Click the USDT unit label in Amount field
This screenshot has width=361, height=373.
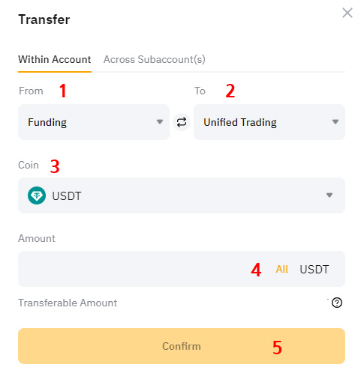tap(314, 270)
